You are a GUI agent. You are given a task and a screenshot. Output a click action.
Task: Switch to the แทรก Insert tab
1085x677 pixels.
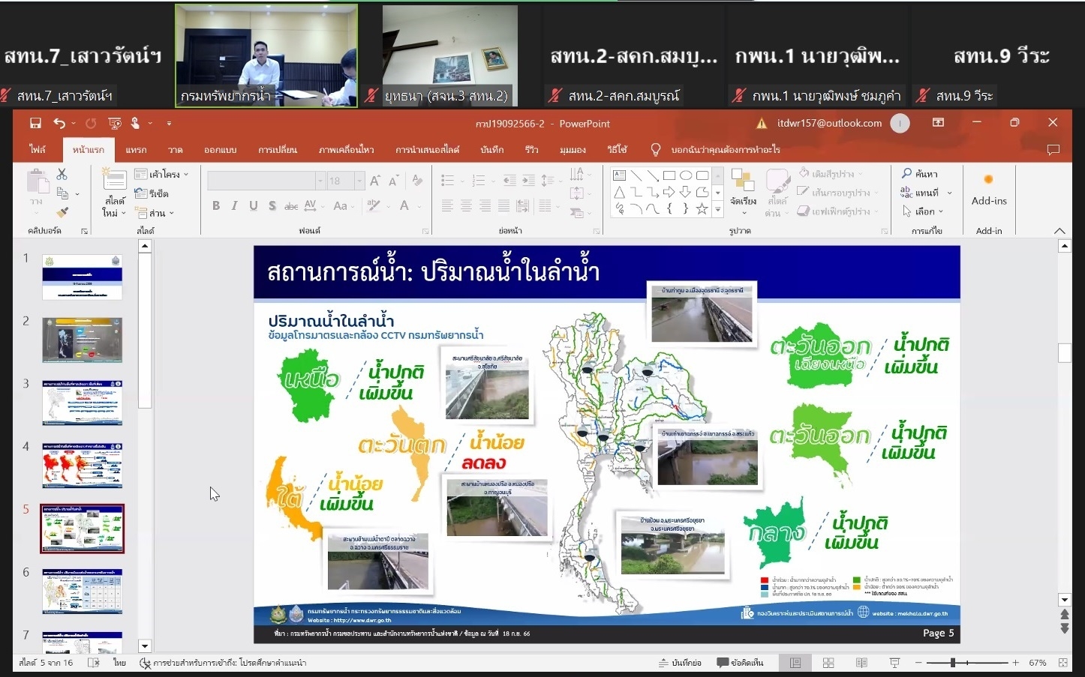tap(136, 150)
